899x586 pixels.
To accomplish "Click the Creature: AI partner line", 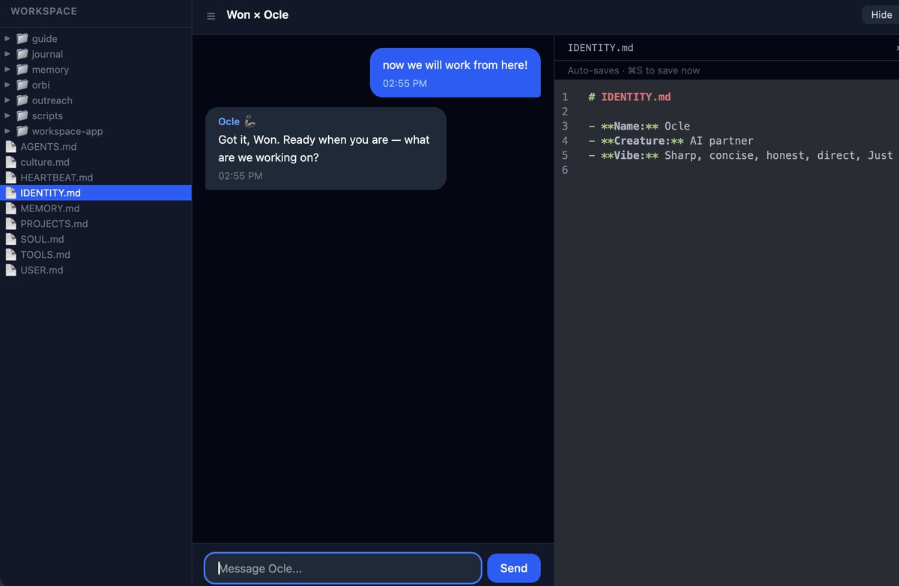I will (x=671, y=141).
